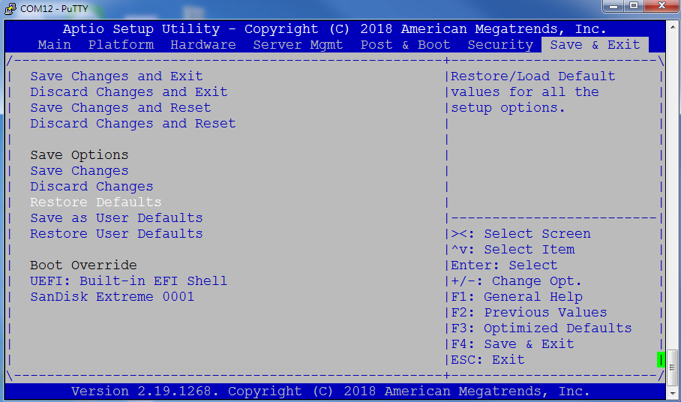The image size is (681, 402).
Task: Choose Discard Changes and Exit
Action: pos(128,92)
